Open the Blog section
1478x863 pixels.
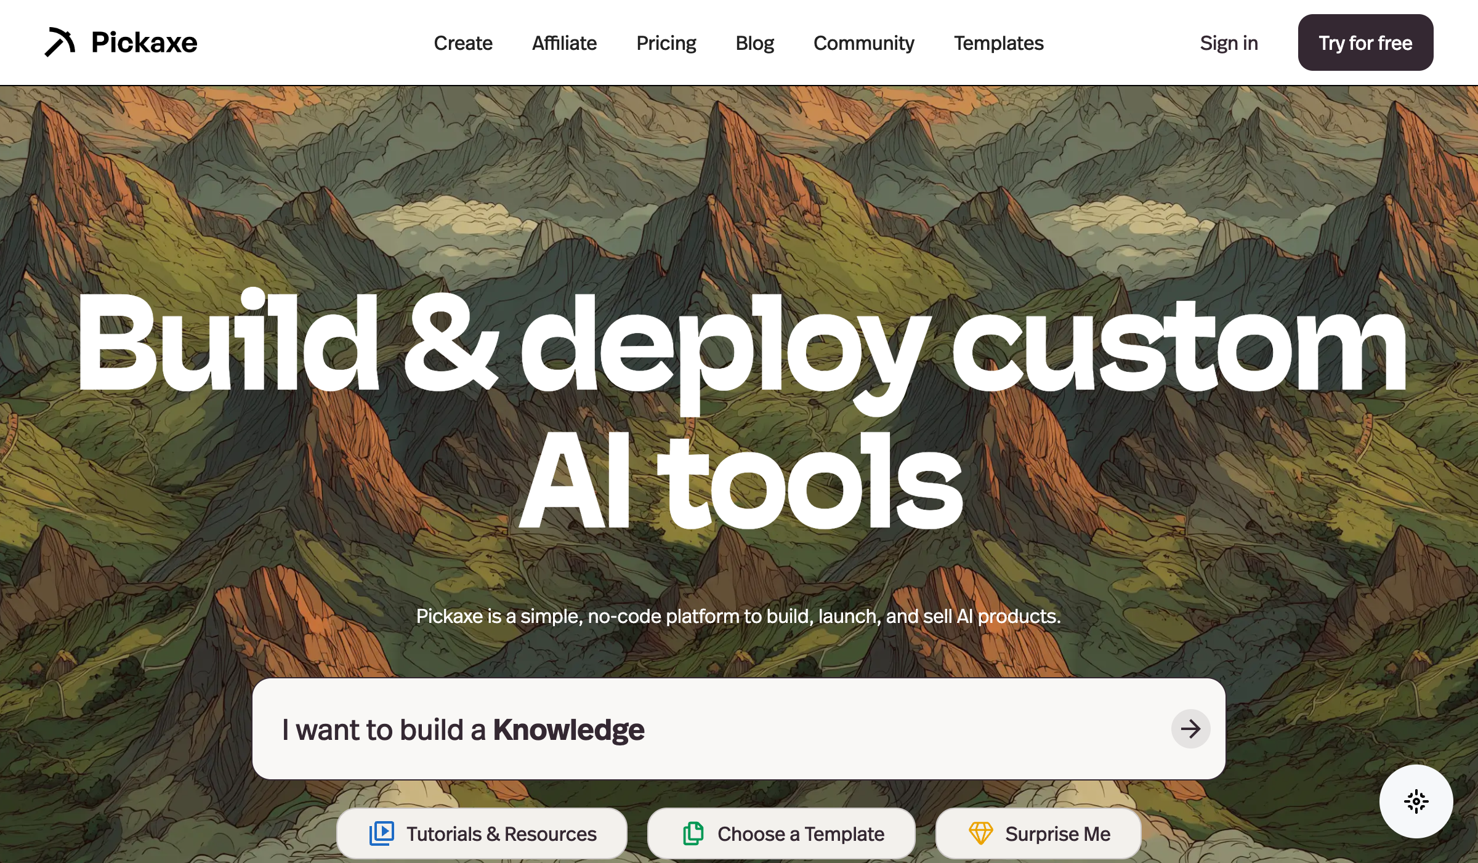pos(754,43)
